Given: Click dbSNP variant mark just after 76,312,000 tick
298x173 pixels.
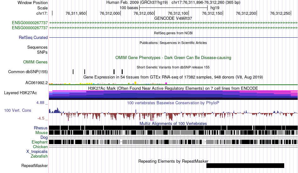Looking at the screenshot, I should click(122, 72).
